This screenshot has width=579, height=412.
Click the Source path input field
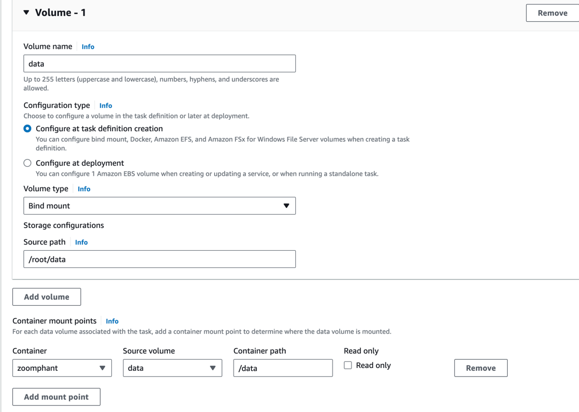(x=159, y=259)
